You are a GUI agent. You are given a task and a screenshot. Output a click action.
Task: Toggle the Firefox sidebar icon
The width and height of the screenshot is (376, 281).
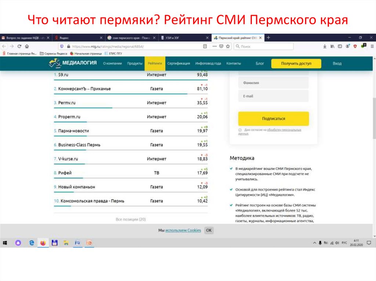(x=340, y=47)
